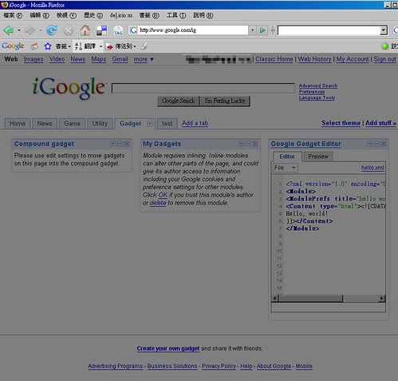
Task: Open the browser home page icon
Action: (85, 30)
